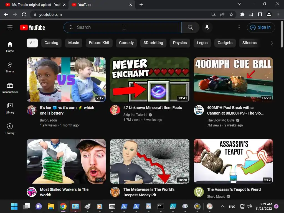
Task: Open 'It's Ice vs it's corn' title
Action: click(67, 110)
